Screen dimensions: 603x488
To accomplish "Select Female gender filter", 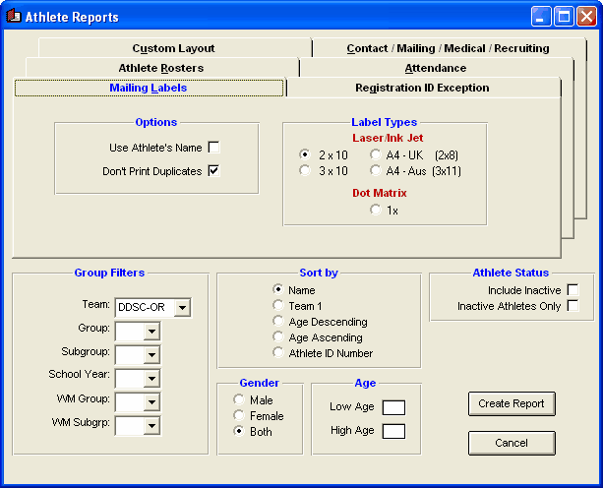I will pos(239,416).
